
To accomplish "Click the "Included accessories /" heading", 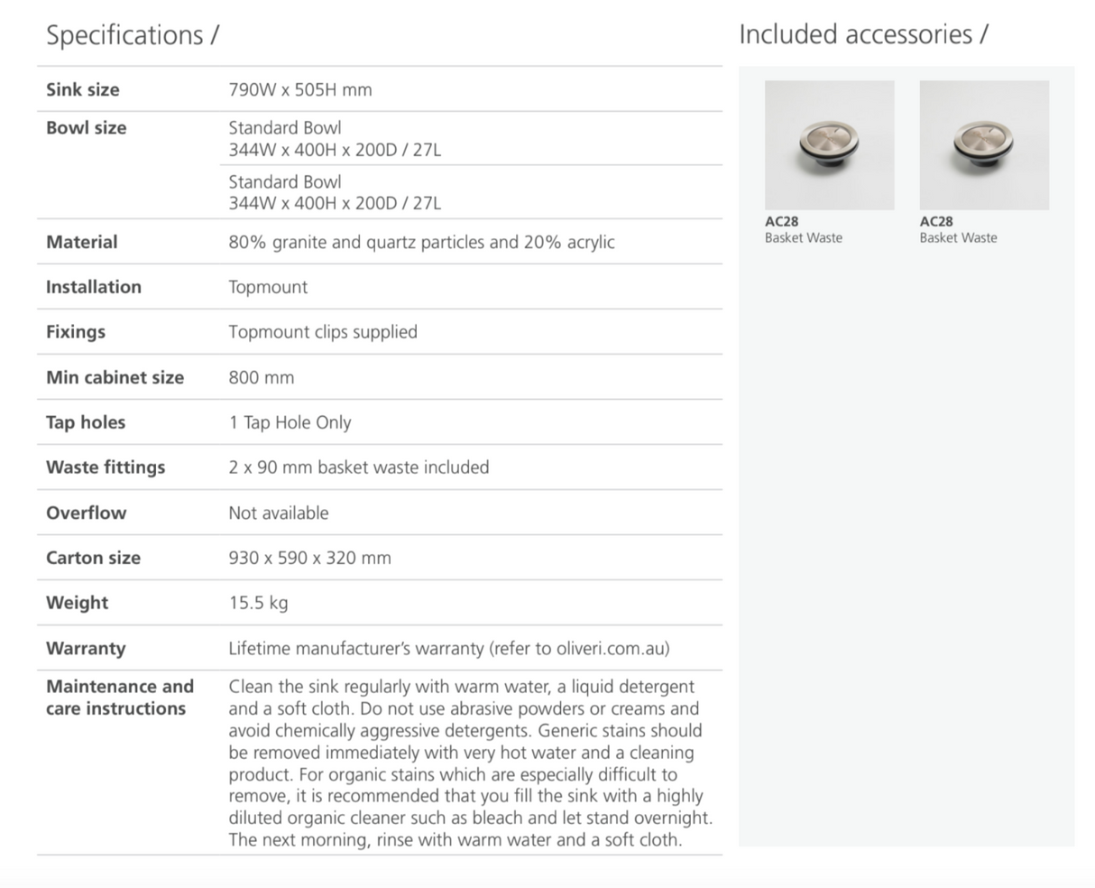I will click(x=863, y=34).
